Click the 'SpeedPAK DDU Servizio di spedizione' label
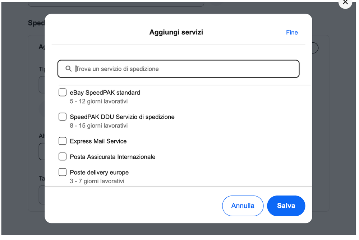The image size is (359, 240). 122,117
